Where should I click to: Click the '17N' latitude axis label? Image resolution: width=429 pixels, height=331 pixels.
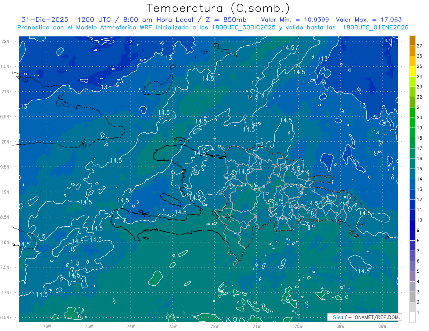(x=6, y=292)
